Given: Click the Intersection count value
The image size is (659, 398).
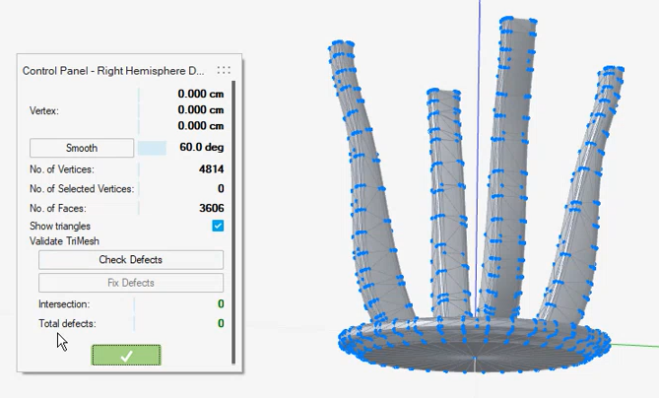Looking at the screenshot, I should [x=221, y=304].
